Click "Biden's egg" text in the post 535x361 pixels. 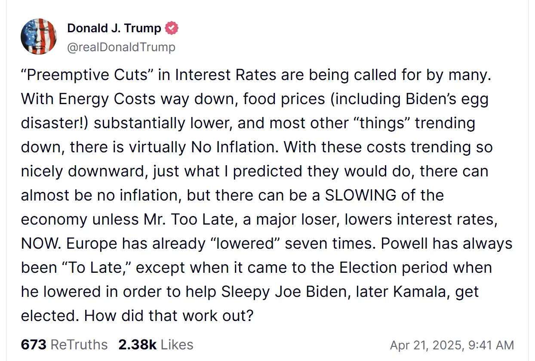(447, 100)
